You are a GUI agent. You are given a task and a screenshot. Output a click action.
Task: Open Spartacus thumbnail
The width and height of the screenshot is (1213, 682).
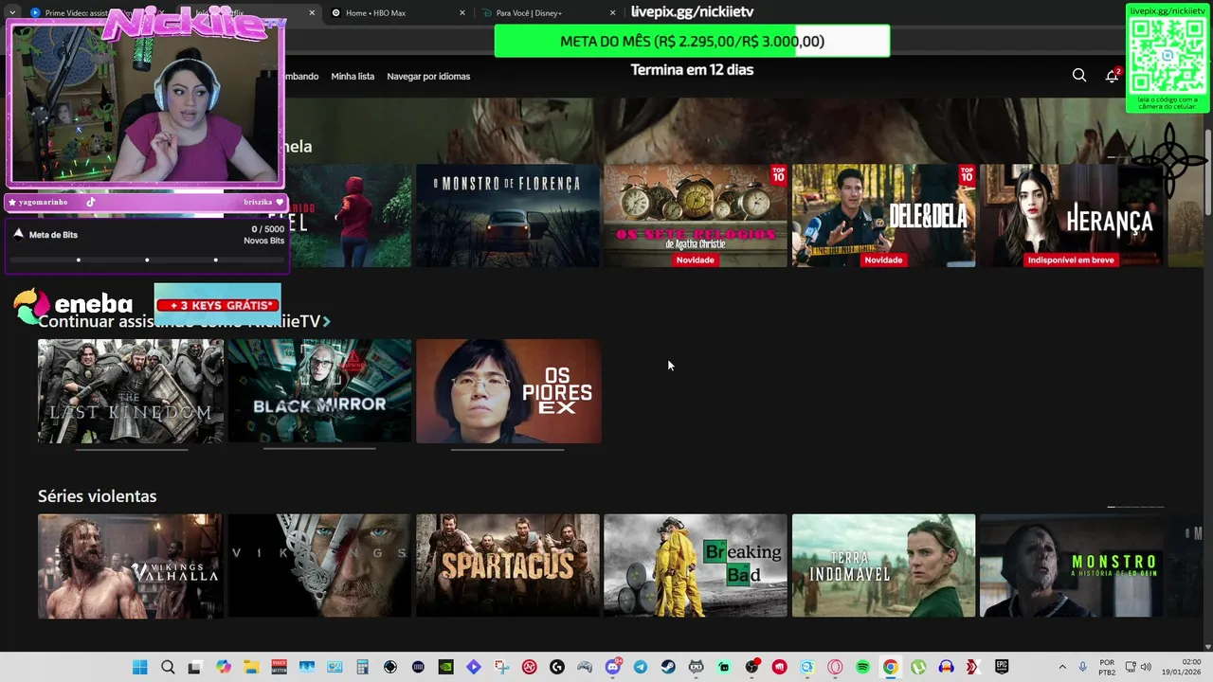[508, 565]
